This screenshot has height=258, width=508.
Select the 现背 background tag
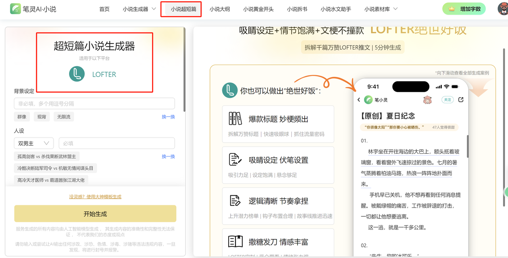coord(42,117)
